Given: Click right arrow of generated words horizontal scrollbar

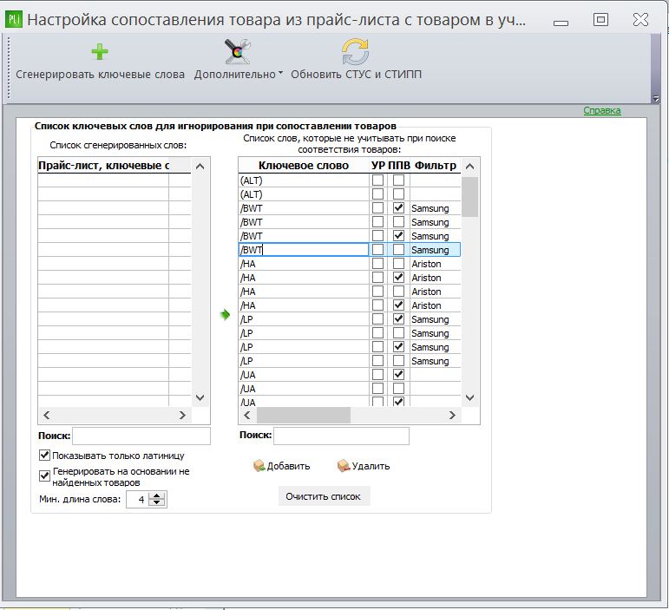Looking at the screenshot, I should 182,415.
